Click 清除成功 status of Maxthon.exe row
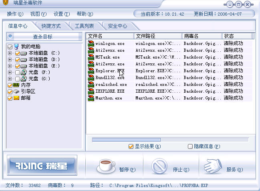The image size is (260, 191). coord(233,98)
